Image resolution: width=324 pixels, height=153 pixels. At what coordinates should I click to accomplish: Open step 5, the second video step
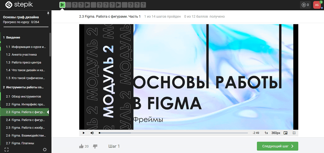pyautogui.click(x=87, y=5)
